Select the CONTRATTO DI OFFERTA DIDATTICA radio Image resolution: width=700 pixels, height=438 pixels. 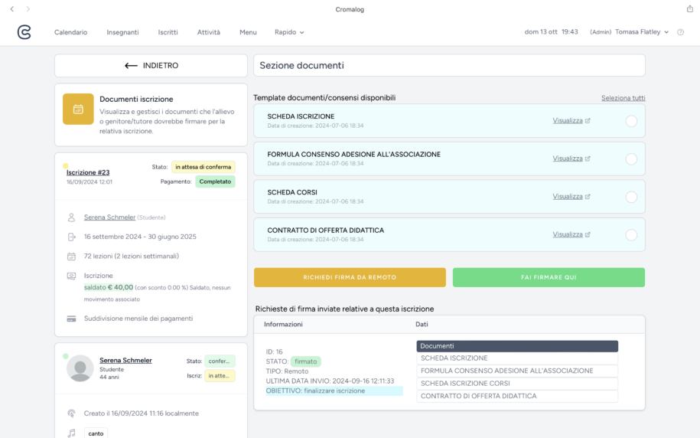pos(631,235)
